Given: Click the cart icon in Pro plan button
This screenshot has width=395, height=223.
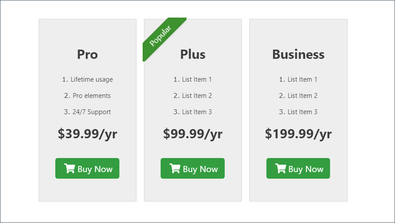Looking at the screenshot, I should (x=69, y=168).
